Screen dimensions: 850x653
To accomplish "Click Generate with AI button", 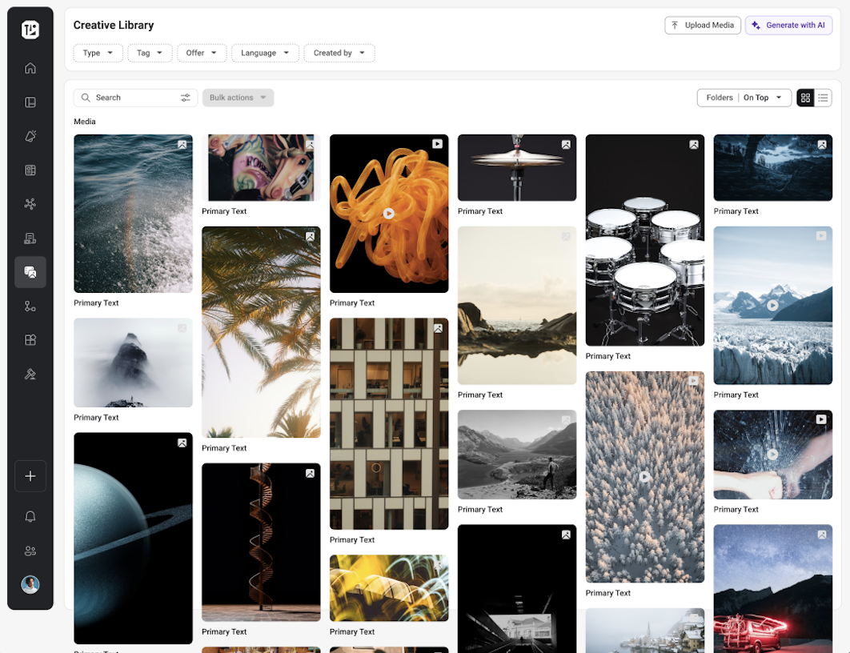I will (x=788, y=26).
